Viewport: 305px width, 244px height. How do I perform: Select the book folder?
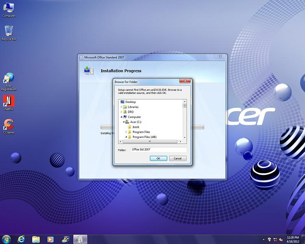[136, 127]
